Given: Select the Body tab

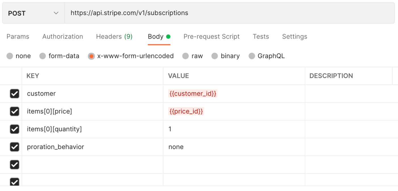Looking at the screenshot, I should point(159,37).
